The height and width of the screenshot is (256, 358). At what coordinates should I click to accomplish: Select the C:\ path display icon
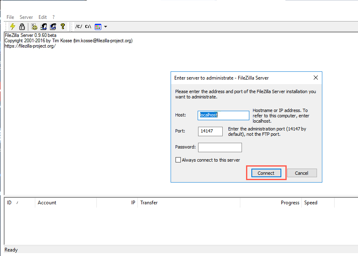coord(88,27)
